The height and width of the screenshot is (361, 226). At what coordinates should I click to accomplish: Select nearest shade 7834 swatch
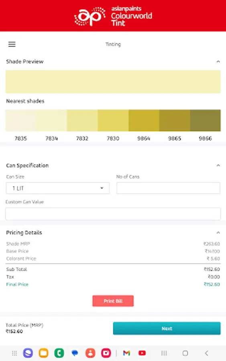coord(52,120)
